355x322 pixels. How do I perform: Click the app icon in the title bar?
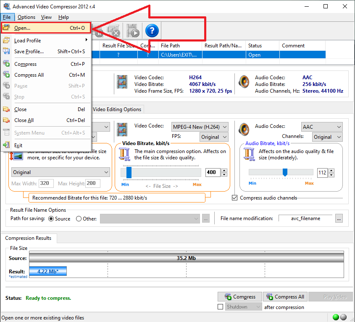(x=7, y=6)
